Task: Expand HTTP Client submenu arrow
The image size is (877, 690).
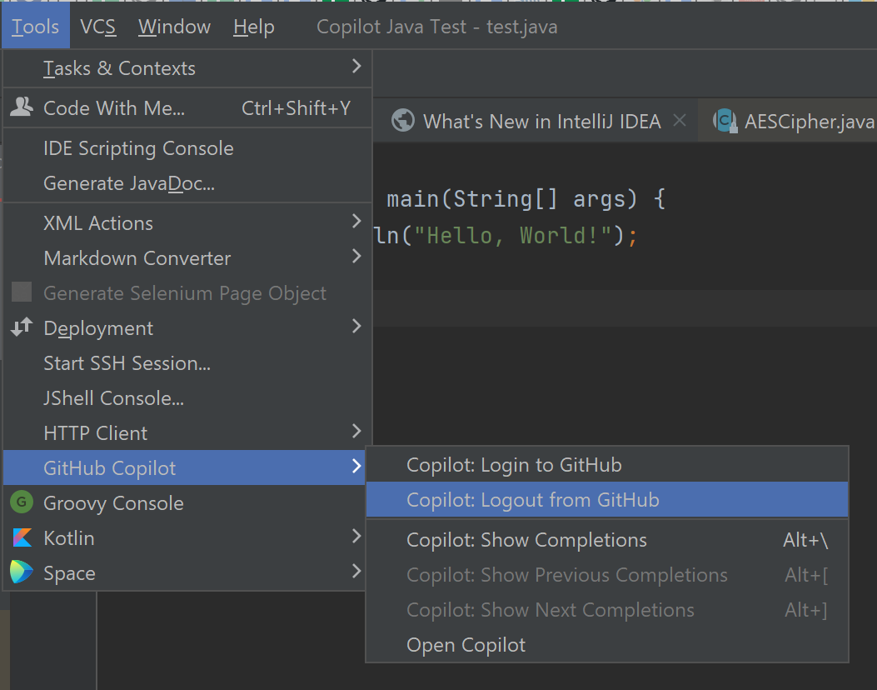Action: pyautogui.click(x=356, y=431)
